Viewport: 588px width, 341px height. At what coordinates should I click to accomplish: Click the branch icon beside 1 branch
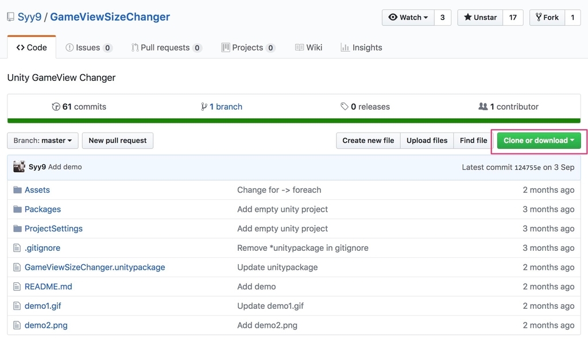[204, 107]
